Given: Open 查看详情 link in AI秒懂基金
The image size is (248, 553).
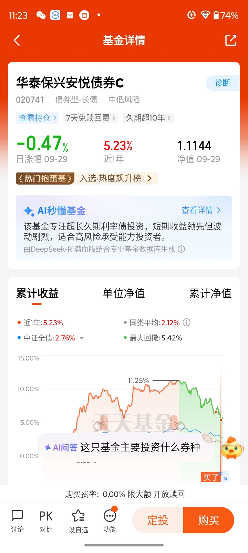Looking at the screenshot, I should (201, 210).
